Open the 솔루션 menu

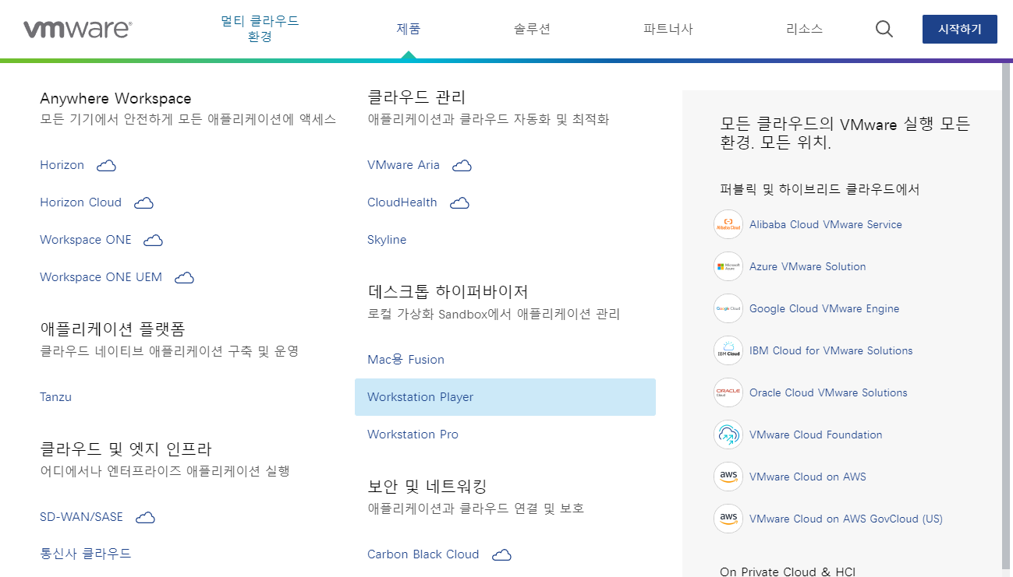tap(532, 29)
